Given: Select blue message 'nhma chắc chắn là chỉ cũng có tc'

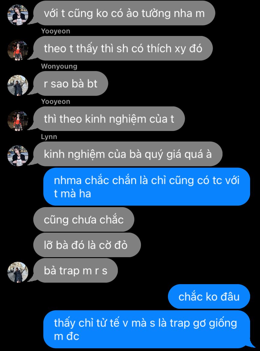Looking at the screenshot, I should (147, 187).
